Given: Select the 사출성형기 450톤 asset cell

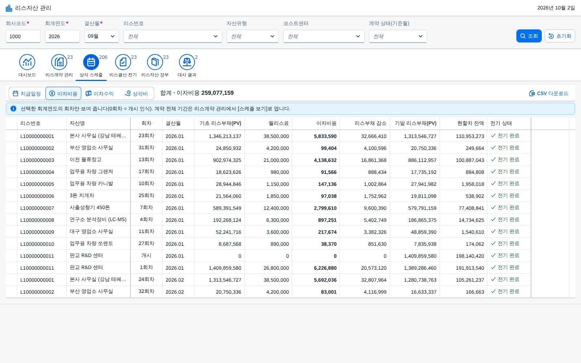Looking at the screenshot, I should coord(98,208).
